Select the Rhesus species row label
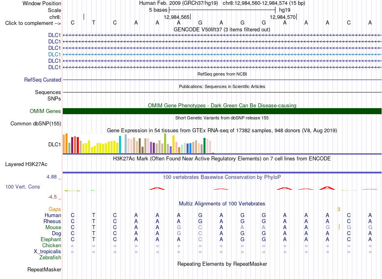Viewport: 382px width, 279px height. 52,221
